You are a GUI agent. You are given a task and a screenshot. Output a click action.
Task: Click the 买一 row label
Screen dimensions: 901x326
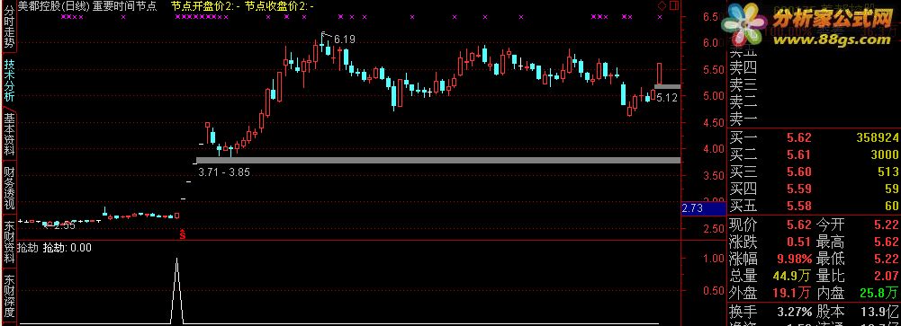pos(743,137)
